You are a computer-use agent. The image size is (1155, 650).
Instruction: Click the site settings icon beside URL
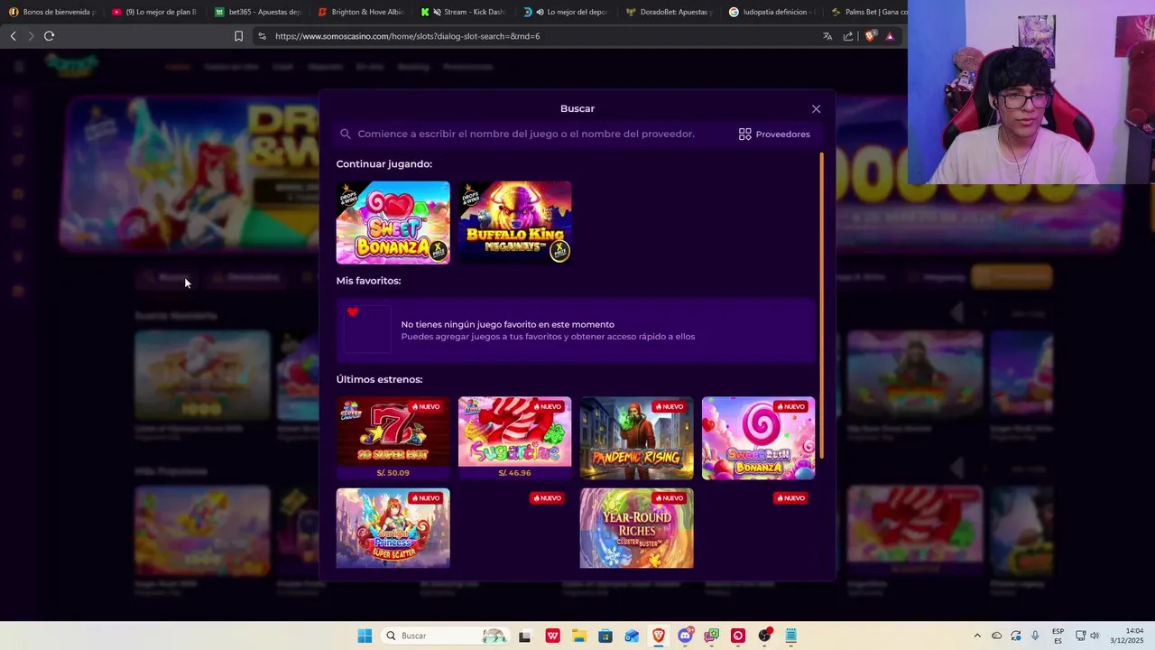coord(262,36)
